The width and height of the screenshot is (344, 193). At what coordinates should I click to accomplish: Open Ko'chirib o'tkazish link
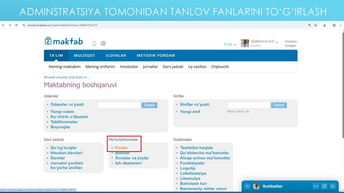(x=69, y=117)
